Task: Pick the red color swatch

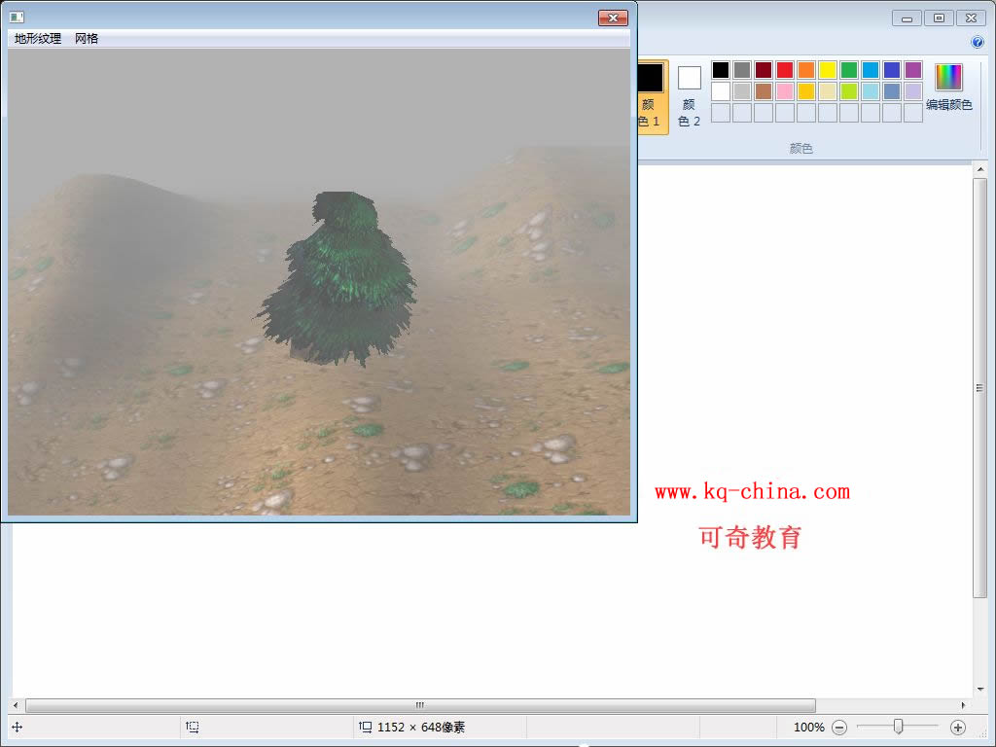Action: [x=784, y=70]
